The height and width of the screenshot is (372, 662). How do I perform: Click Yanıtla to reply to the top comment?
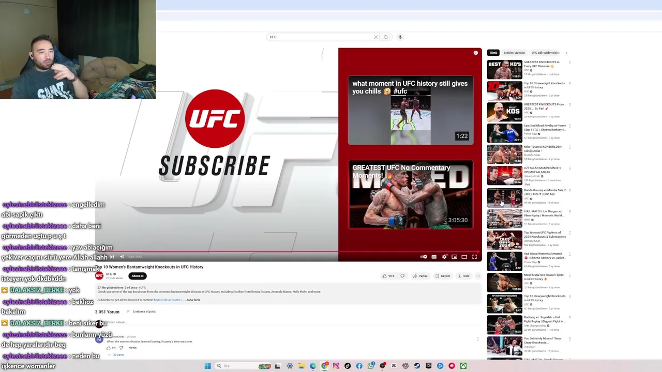132,348
